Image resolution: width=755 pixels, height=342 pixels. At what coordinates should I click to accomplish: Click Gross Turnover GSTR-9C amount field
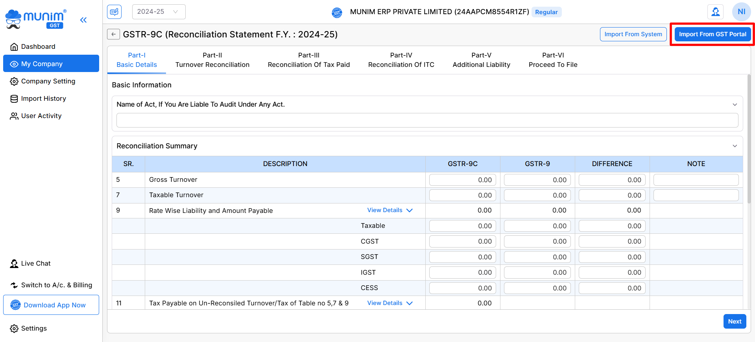pyautogui.click(x=463, y=180)
